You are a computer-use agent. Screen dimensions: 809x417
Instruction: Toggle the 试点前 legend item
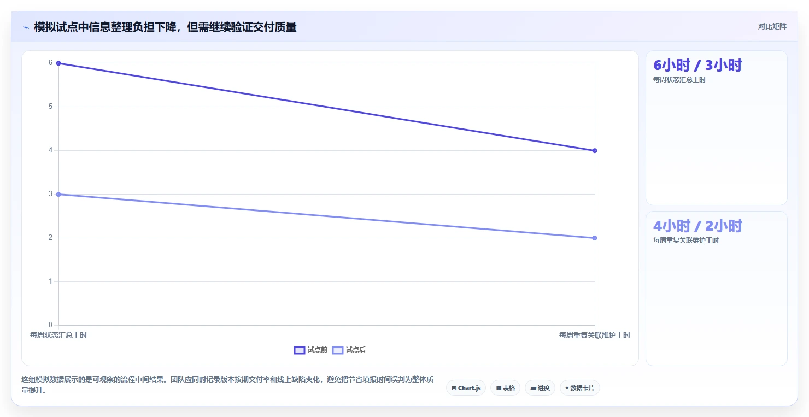pos(310,350)
